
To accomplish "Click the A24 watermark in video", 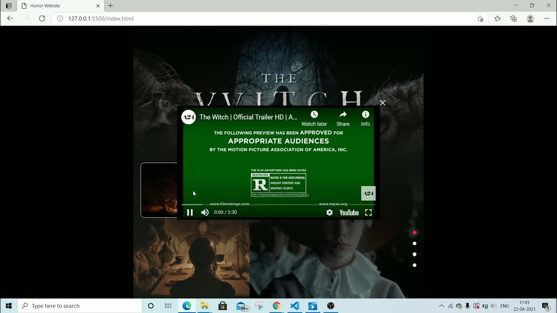I will [368, 193].
